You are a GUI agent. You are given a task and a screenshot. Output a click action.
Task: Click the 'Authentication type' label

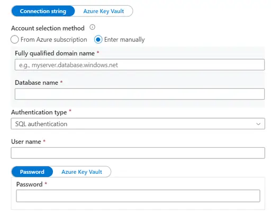[x=39, y=112]
